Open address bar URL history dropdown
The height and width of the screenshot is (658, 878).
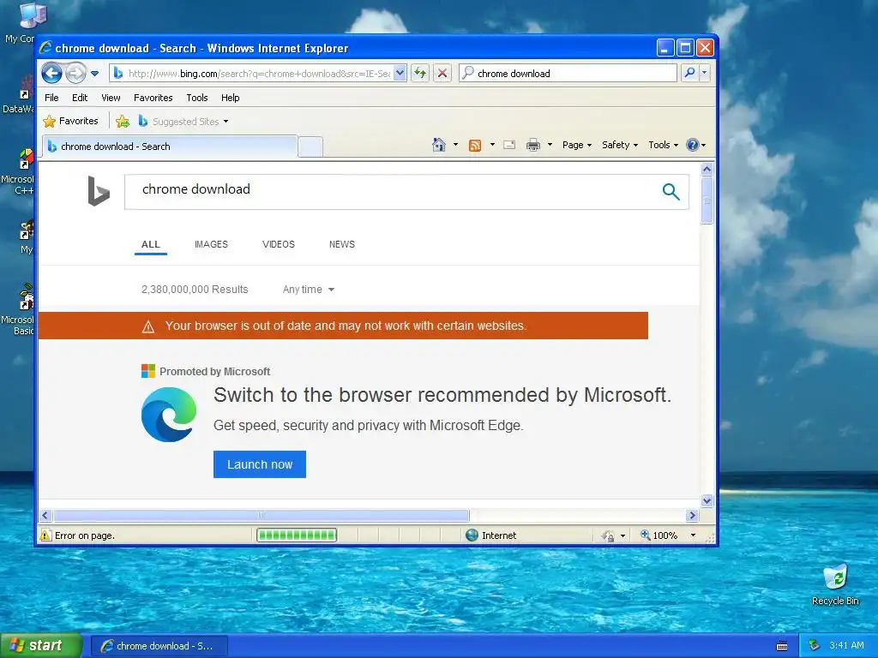point(400,74)
